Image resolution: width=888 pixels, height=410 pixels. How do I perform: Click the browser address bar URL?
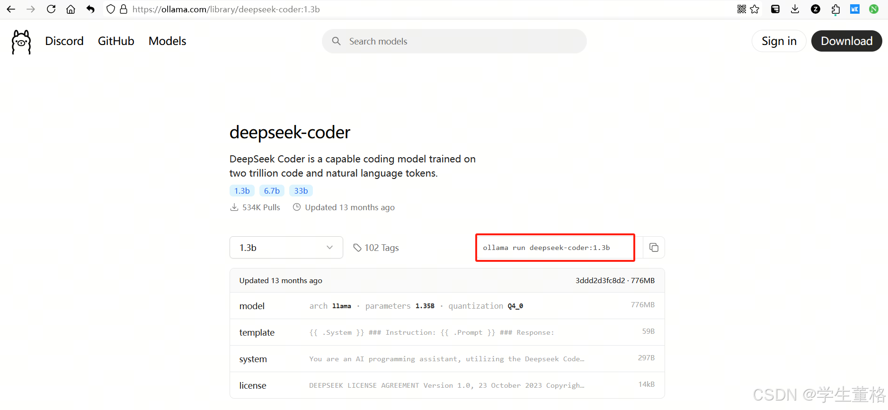(226, 9)
